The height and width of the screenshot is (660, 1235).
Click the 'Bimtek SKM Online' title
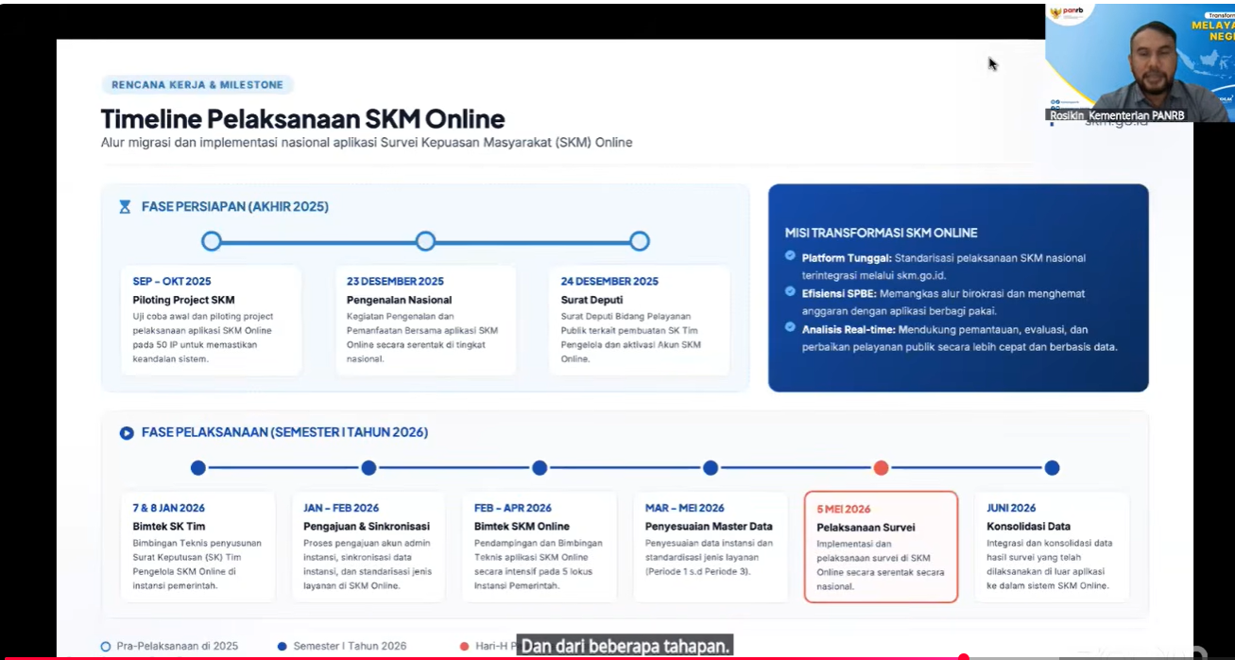[x=522, y=526]
